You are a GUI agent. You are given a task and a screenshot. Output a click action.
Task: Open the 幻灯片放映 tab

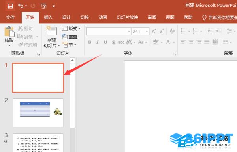pyautogui.click(x=127, y=17)
